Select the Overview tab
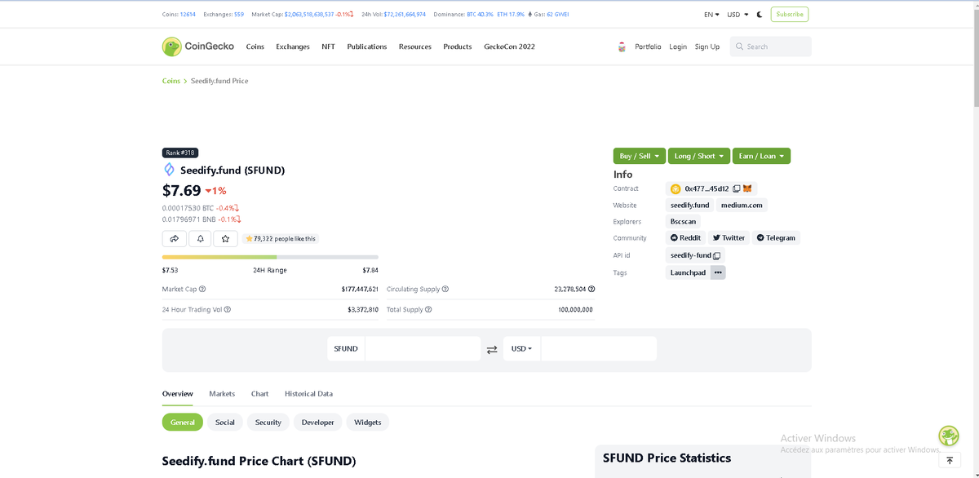The width and height of the screenshot is (979, 478). click(178, 393)
